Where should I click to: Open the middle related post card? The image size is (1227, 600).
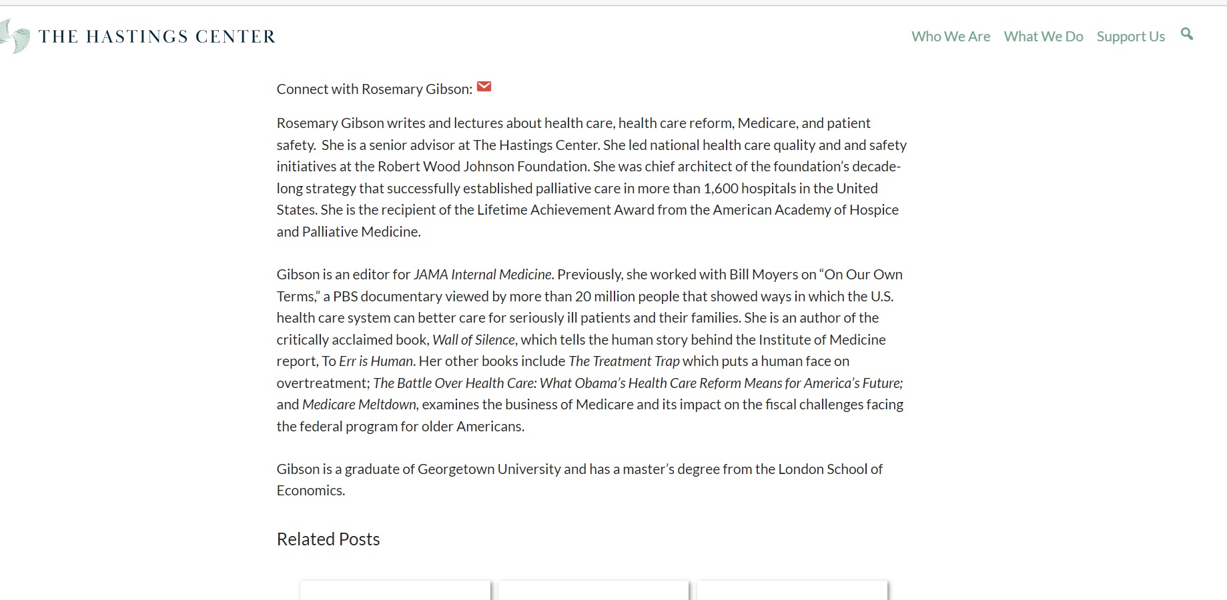click(x=593, y=591)
